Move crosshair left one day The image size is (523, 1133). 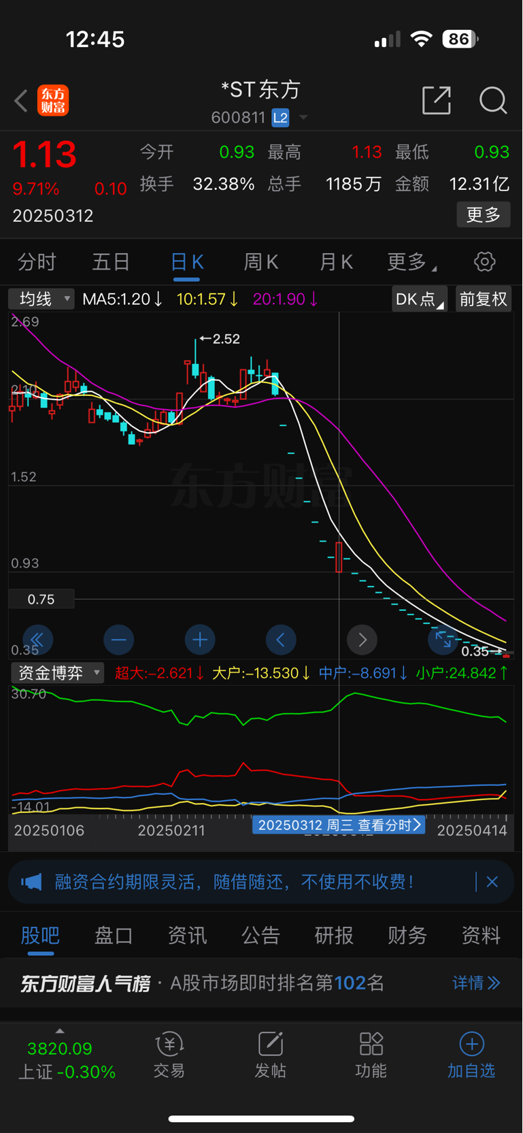281,640
